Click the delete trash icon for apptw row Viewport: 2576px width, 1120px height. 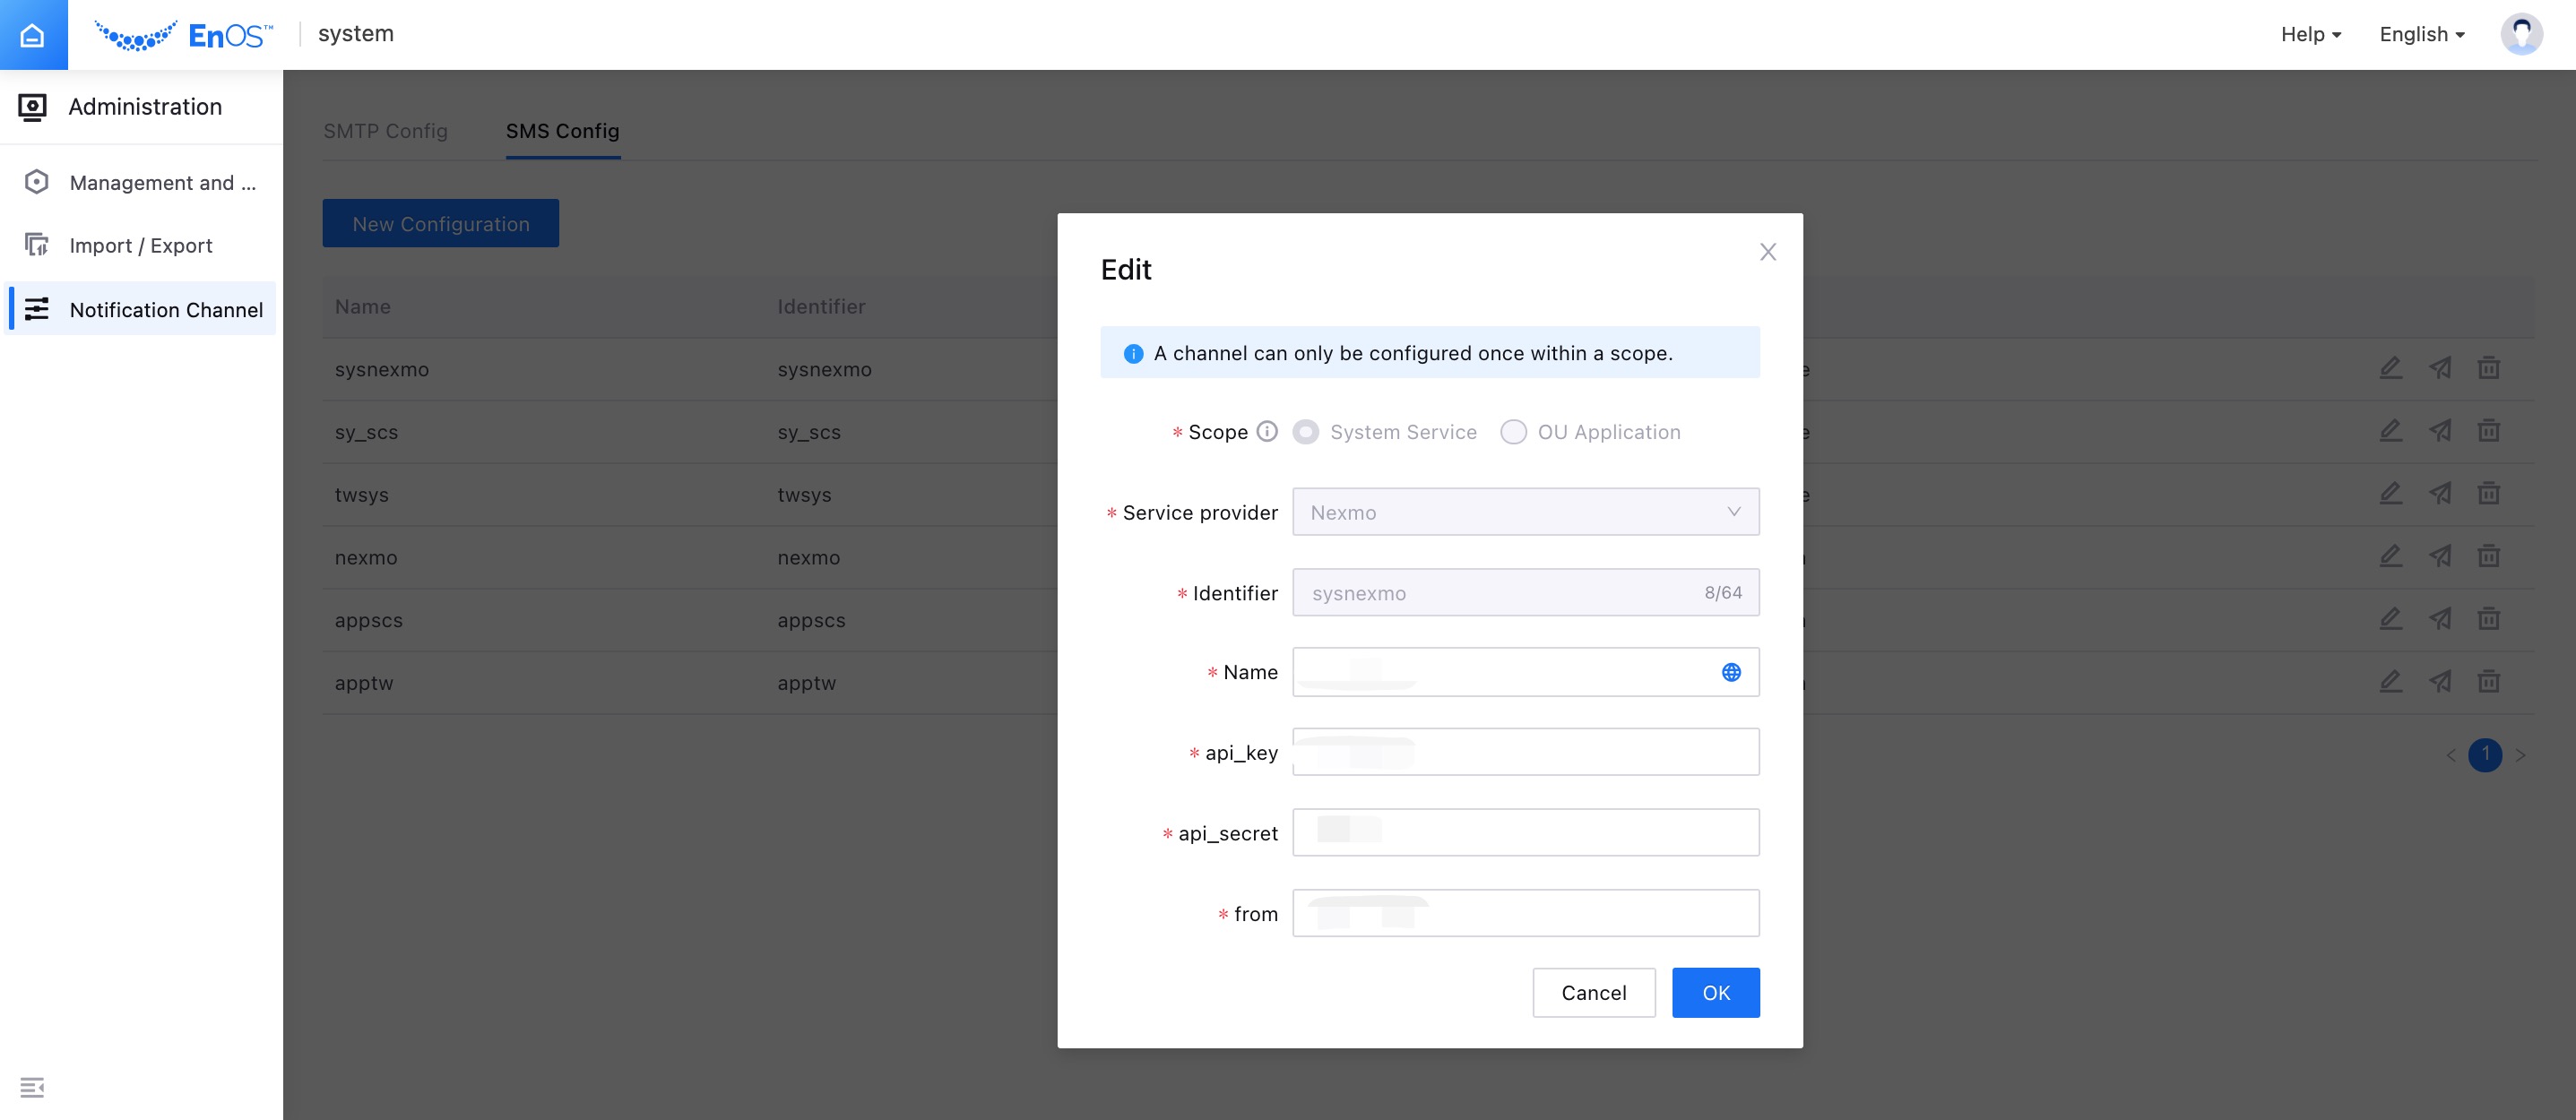pos(2488,682)
